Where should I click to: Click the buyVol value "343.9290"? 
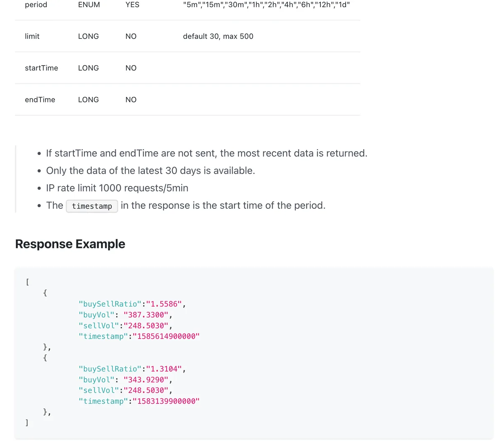point(146,380)
